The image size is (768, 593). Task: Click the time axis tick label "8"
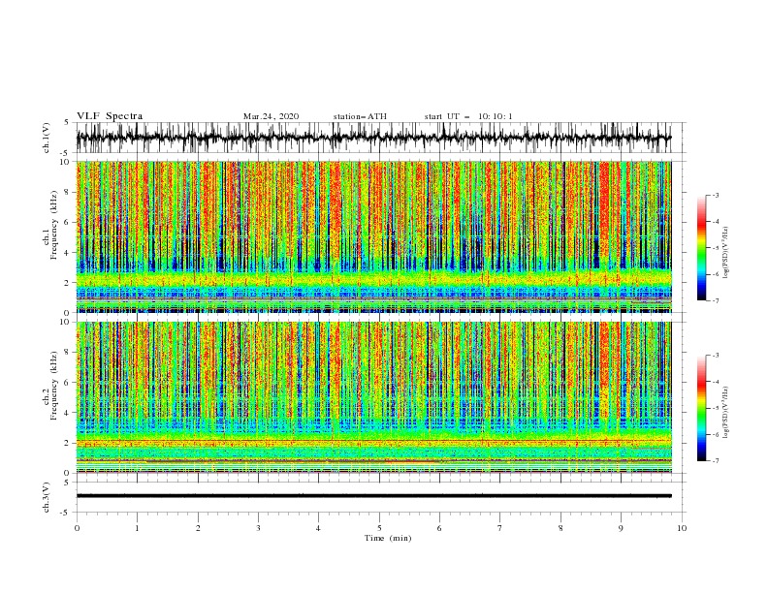click(560, 528)
